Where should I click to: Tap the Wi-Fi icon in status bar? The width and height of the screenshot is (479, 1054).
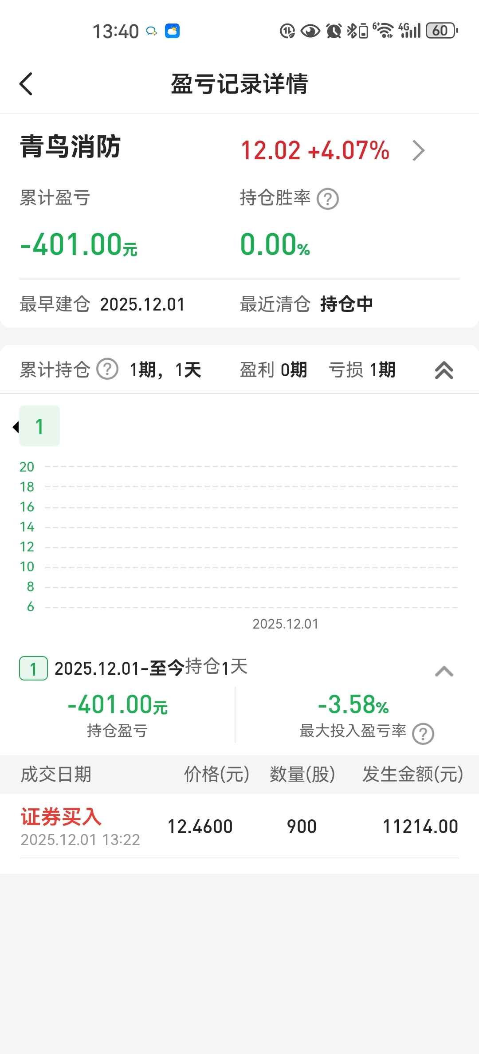point(383,31)
